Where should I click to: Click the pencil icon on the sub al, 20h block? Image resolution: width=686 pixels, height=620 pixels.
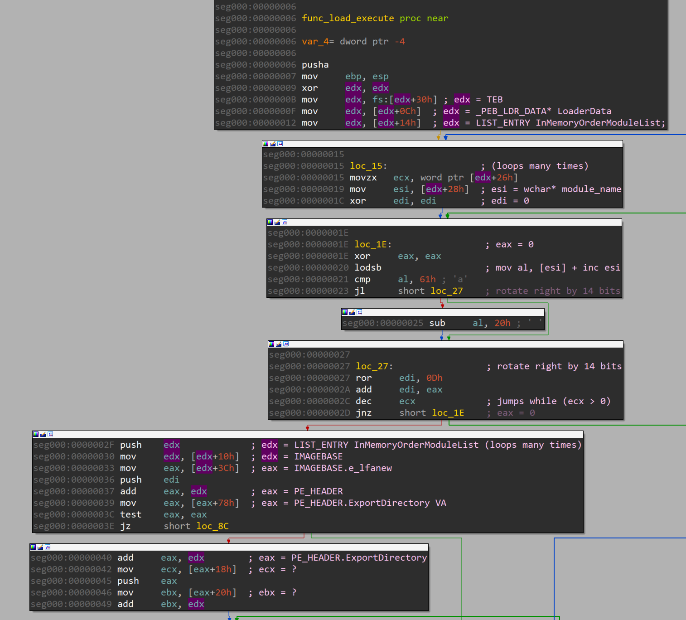coord(352,312)
